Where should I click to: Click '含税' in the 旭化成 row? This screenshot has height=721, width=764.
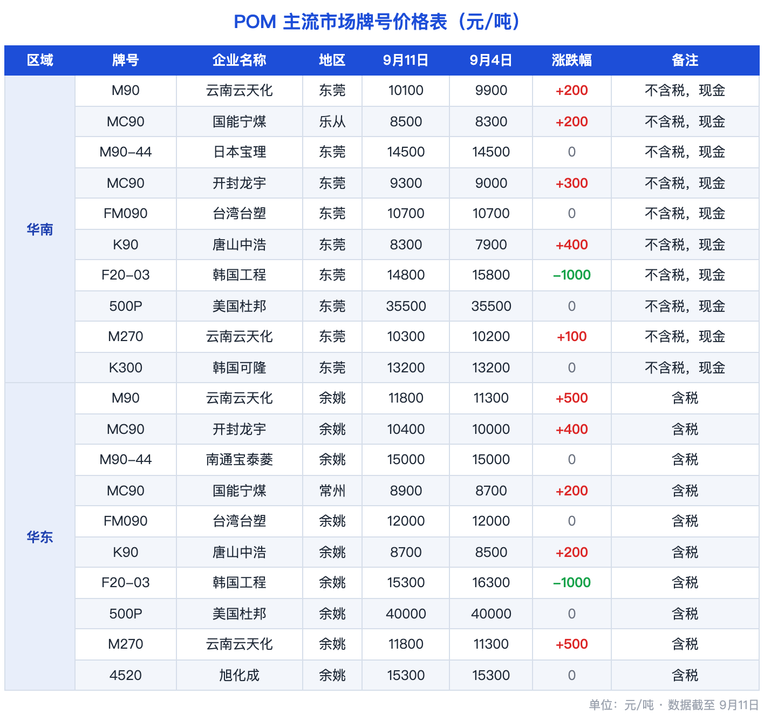[x=685, y=675]
